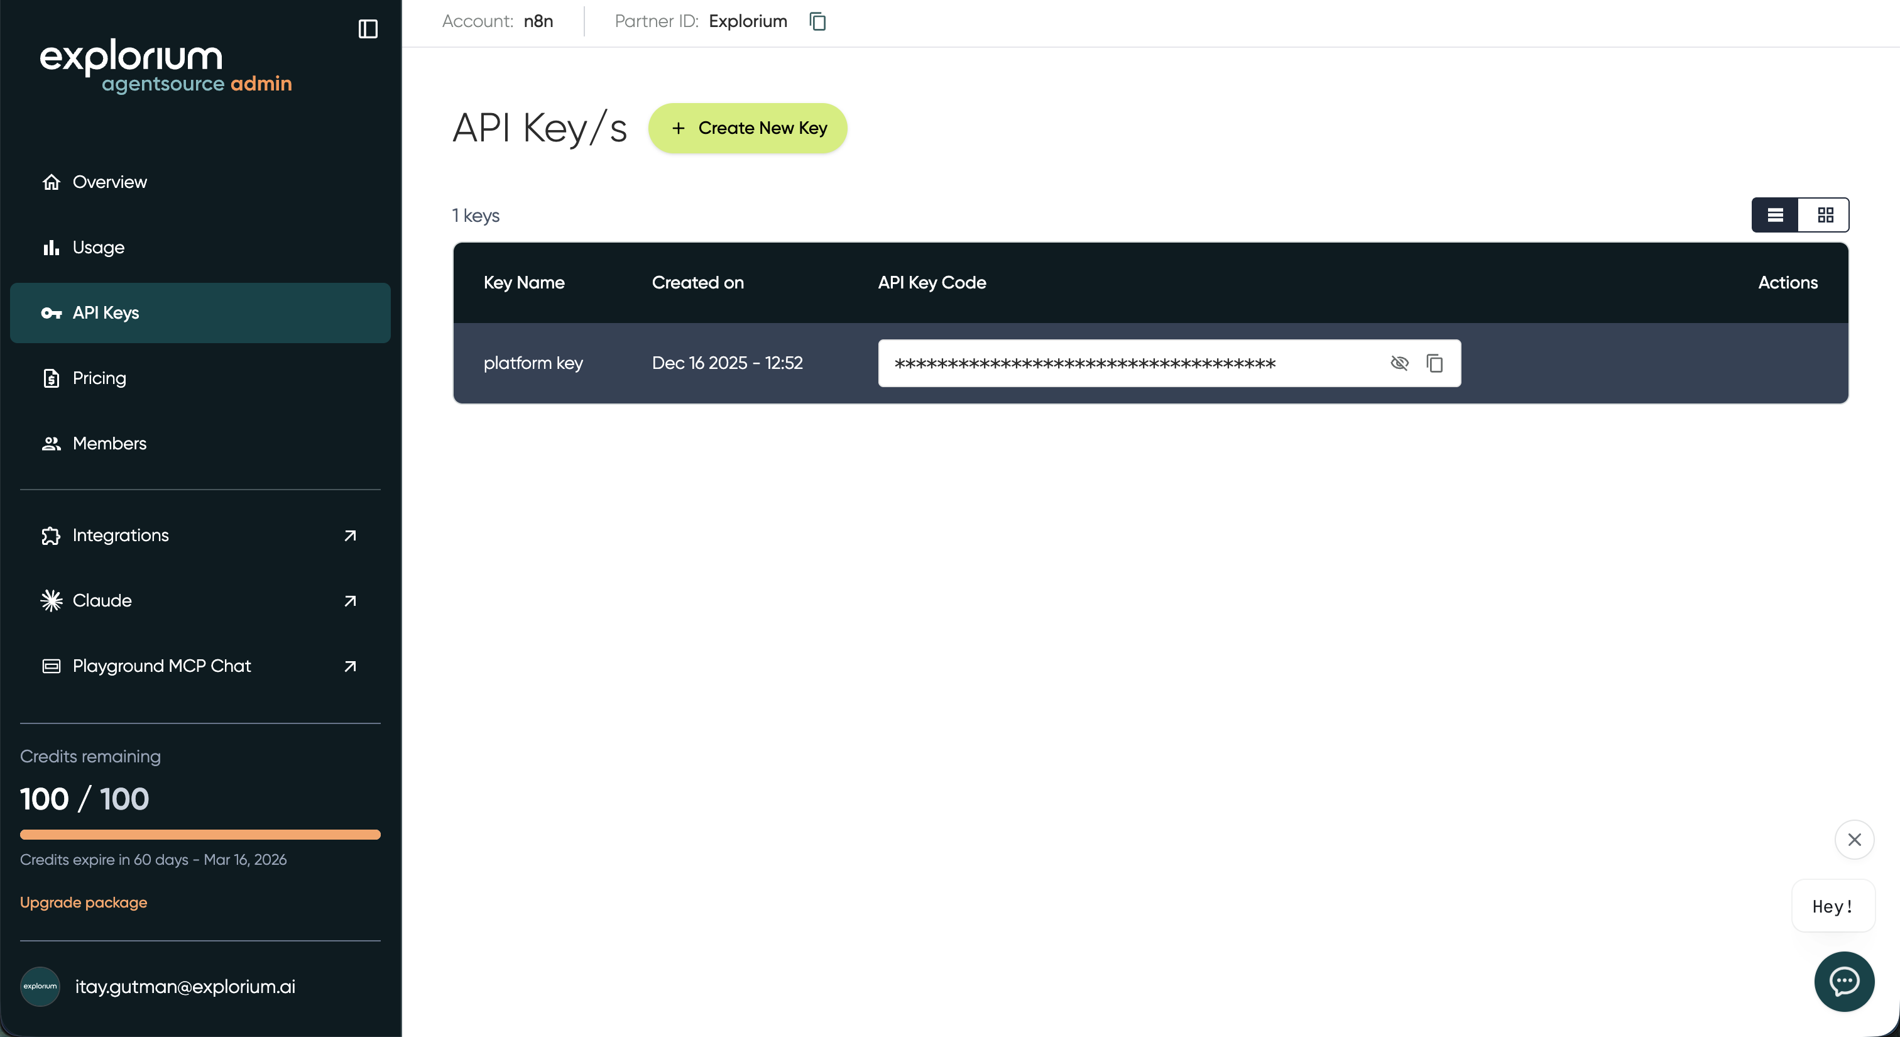Screen dimensions: 1900x1037
Task: Click external arrow next to Integrations
Action: point(351,535)
